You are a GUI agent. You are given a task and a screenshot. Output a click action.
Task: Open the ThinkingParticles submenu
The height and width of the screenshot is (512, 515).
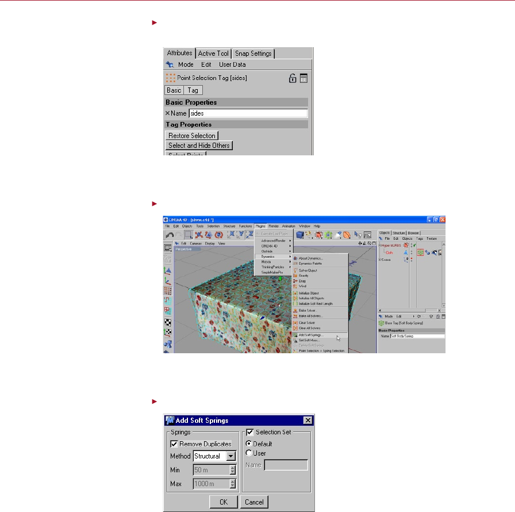(x=274, y=267)
